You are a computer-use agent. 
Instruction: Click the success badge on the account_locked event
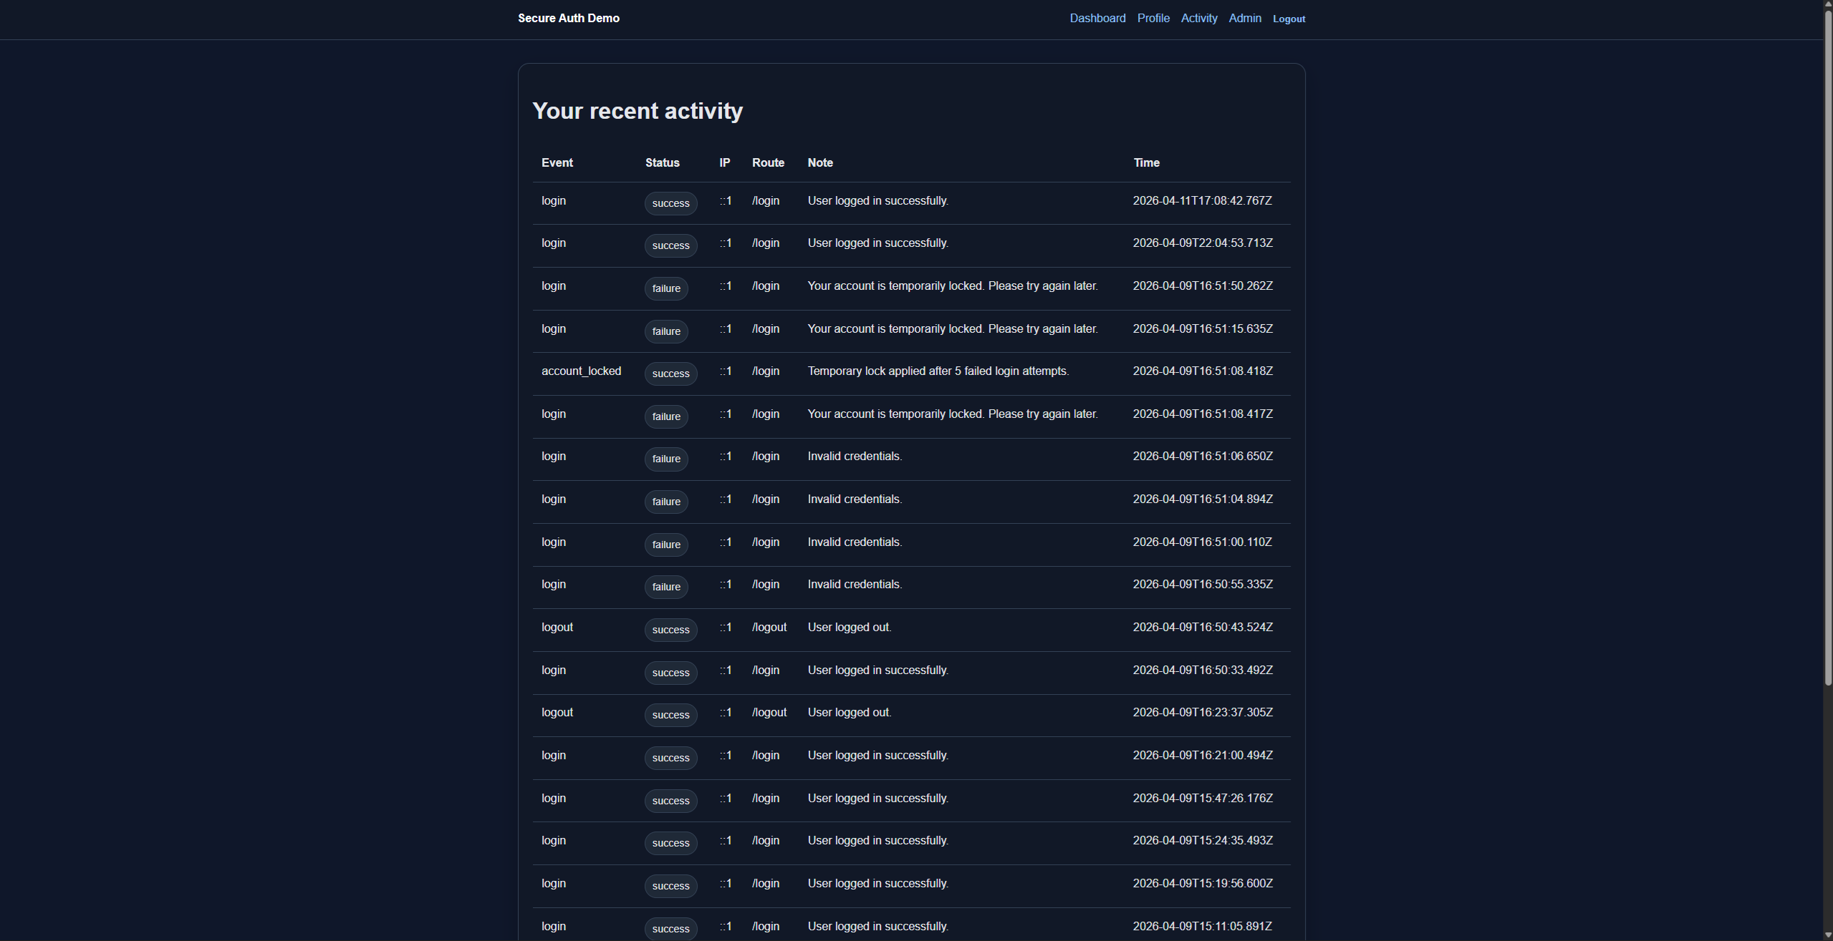(670, 374)
